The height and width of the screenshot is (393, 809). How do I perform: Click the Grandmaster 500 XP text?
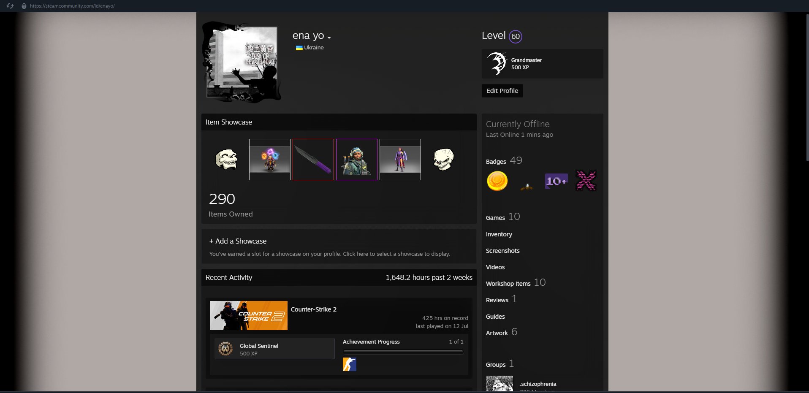(527, 64)
